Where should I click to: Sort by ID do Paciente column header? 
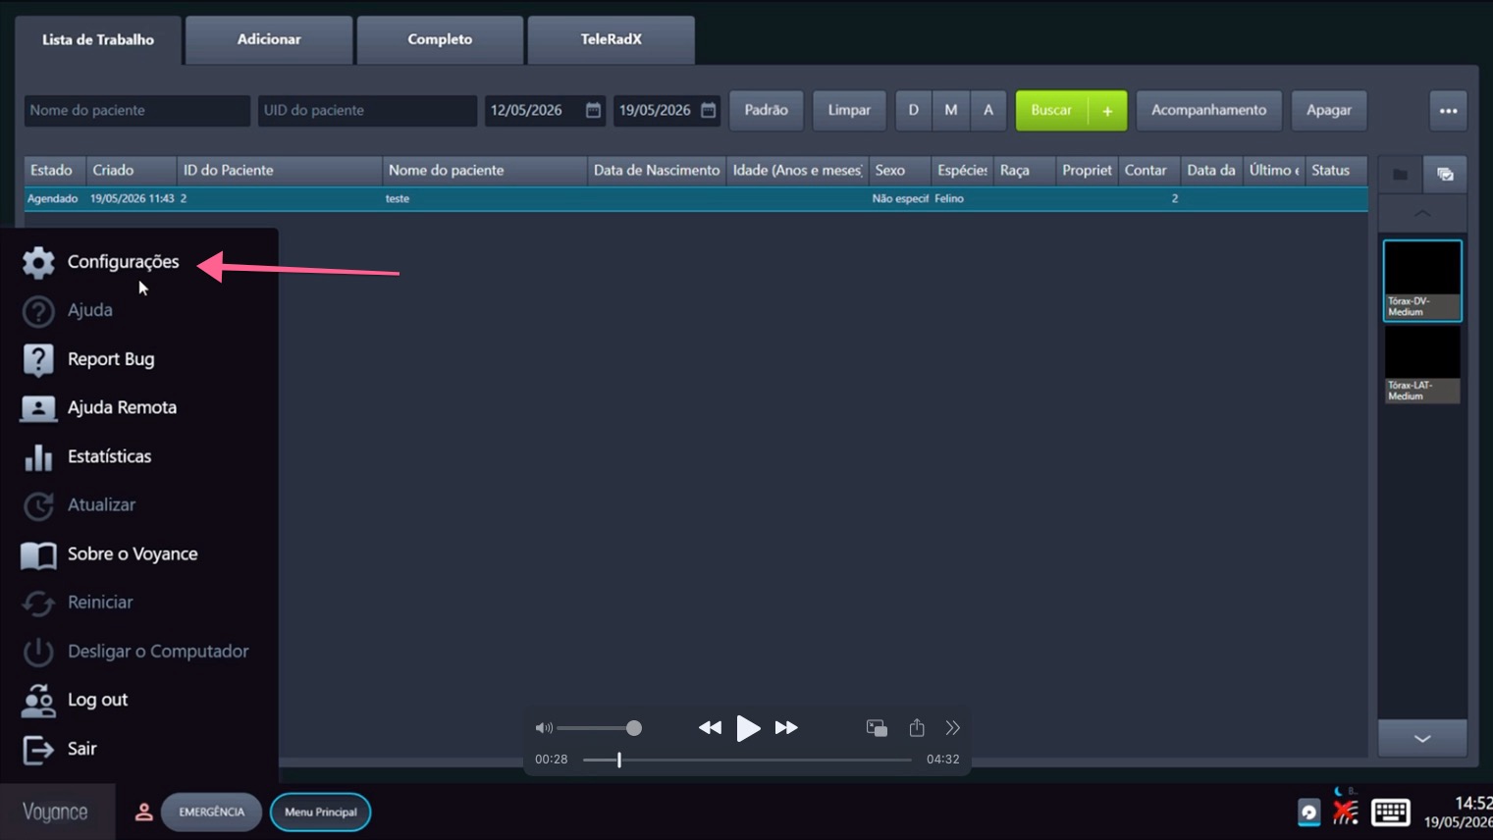[x=280, y=171]
